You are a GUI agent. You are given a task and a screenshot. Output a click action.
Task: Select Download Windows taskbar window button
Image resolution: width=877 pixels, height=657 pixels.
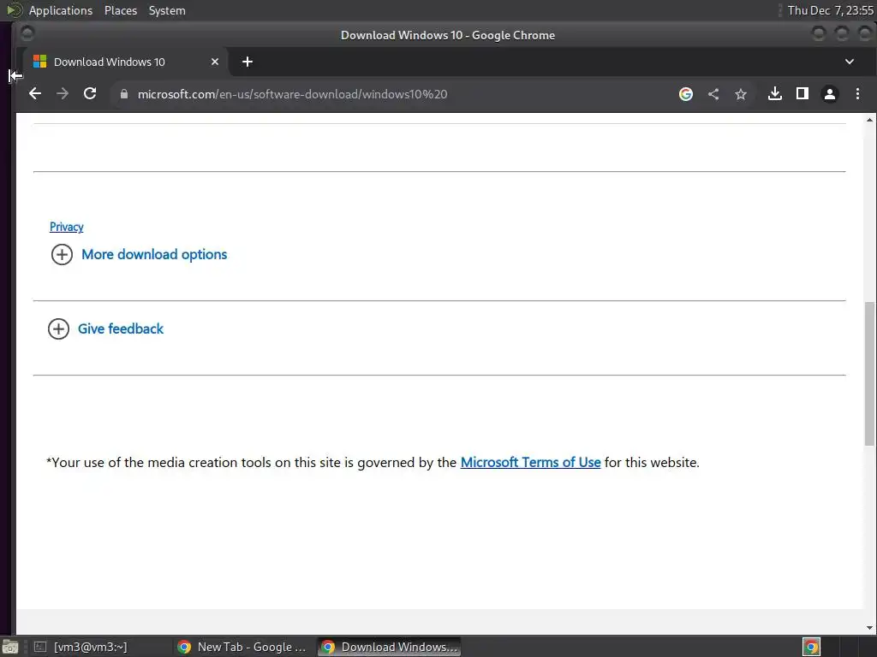tap(390, 647)
